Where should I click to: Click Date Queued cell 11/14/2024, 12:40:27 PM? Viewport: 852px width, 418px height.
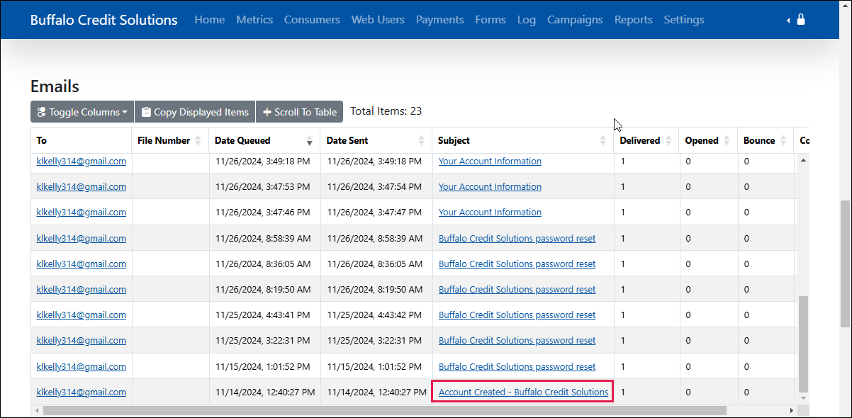click(x=265, y=392)
